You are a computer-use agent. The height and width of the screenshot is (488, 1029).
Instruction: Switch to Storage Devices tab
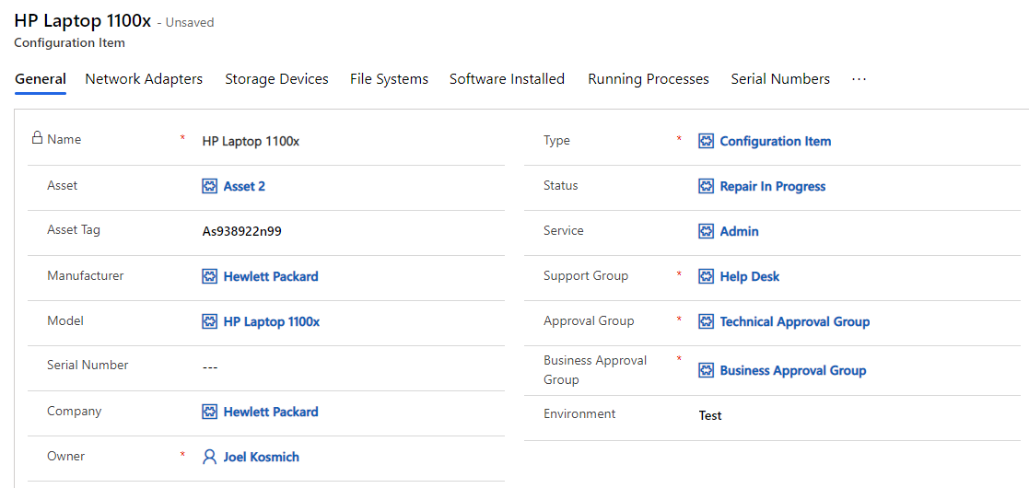point(276,79)
